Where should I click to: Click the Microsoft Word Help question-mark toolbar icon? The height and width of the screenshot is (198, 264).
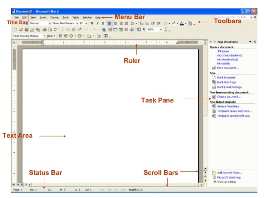[x=166, y=30]
